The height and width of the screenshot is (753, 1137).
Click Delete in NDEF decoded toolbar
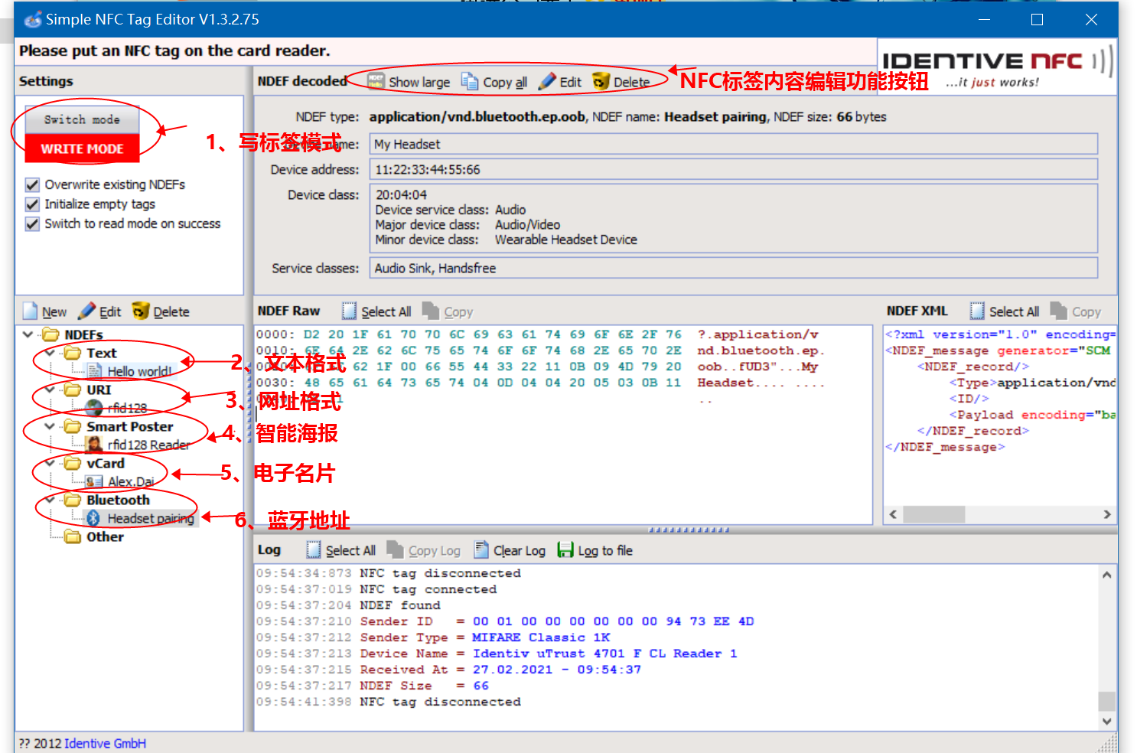tap(621, 82)
